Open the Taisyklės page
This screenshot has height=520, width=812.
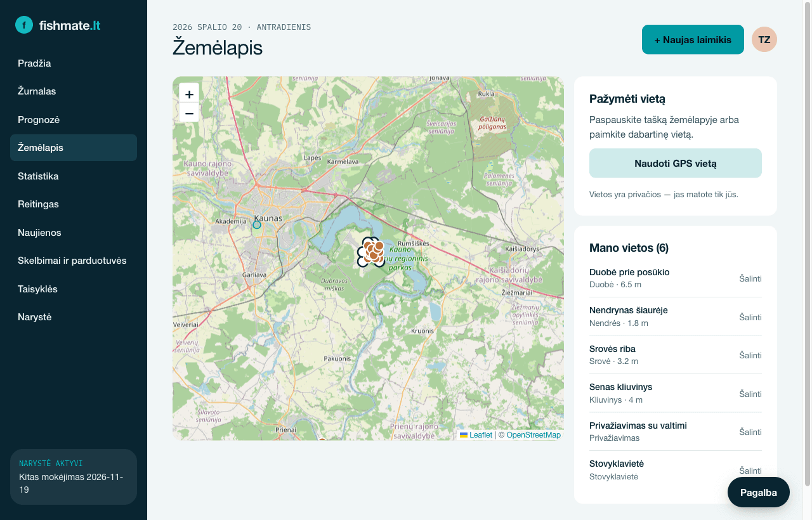pyautogui.click(x=74, y=289)
